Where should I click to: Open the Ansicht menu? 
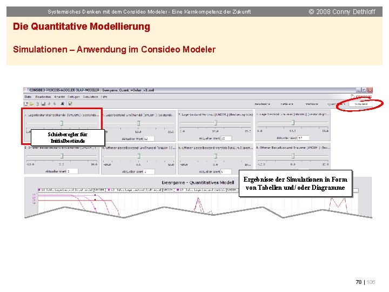tap(59, 97)
